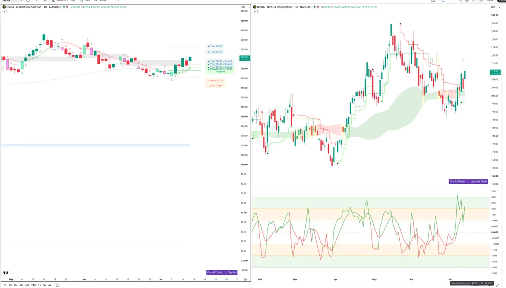Click TradingView logo in left chart
This screenshot has height=288, width=506.
6,273
